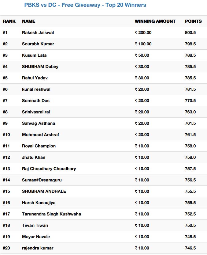Select SHUBHAM Dubey's row name
The width and height of the screenshot is (207, 255).
[x=40, y=67]
